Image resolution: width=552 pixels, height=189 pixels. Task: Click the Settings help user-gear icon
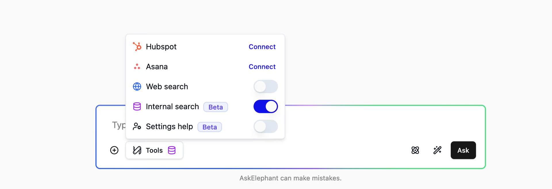[137, 126]
